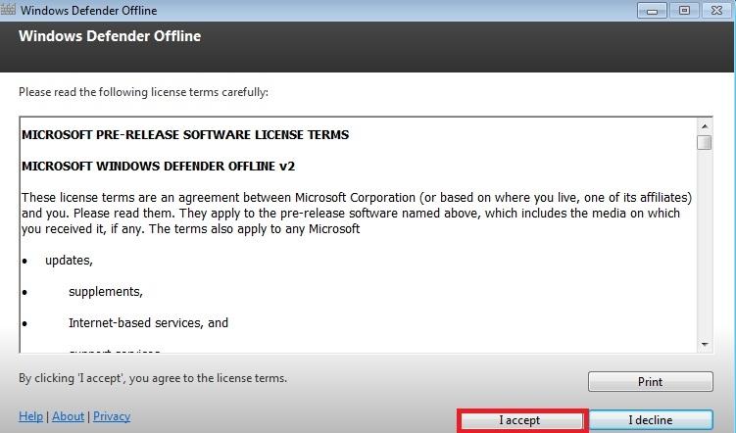The height and width of the screenshot is (433, 736).
Task: Click the Windows Defender title bar icon
Action: pyautogui.click(x=8, y=10)
